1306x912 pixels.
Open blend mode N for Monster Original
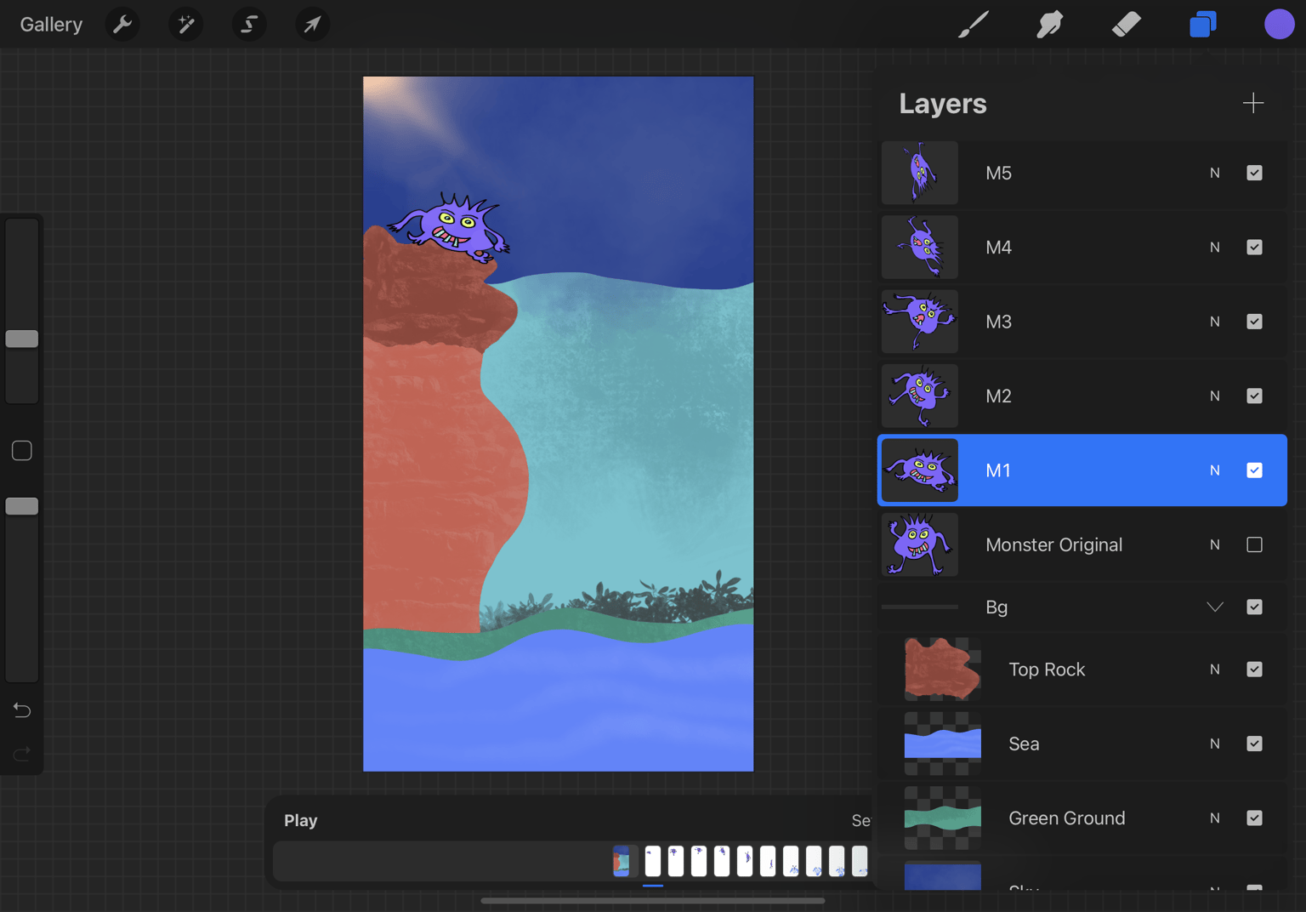click(x=1215, y=544)
